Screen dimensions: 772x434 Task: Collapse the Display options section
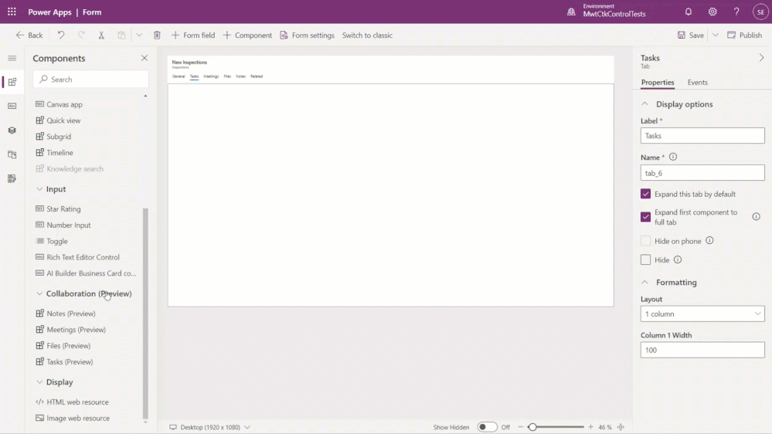click(x=644, y=104)
